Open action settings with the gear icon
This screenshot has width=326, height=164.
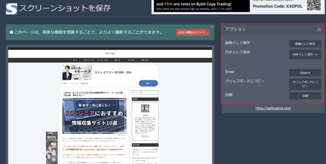[319, 29]
